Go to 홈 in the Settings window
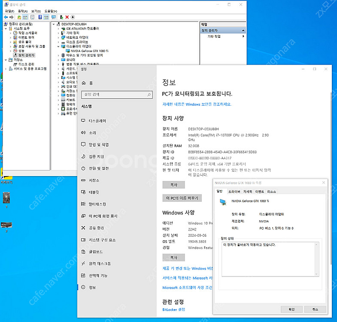Screen dimensions: 337x322 coord(91,83)
